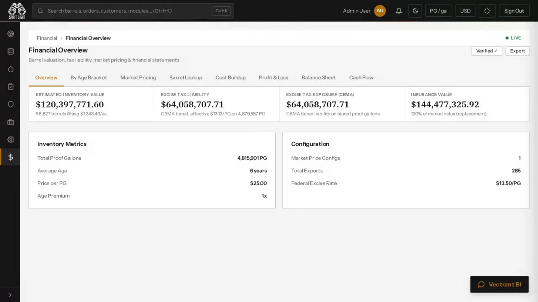Open the Cash Flow tab
The image size is (538, 302).
pyautogui.click(x=361, y=78)
